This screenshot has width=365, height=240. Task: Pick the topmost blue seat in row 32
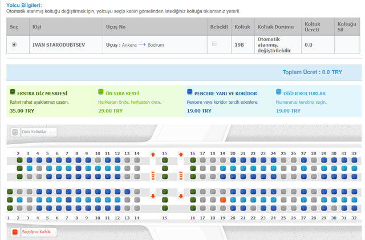tap(354, 161)
